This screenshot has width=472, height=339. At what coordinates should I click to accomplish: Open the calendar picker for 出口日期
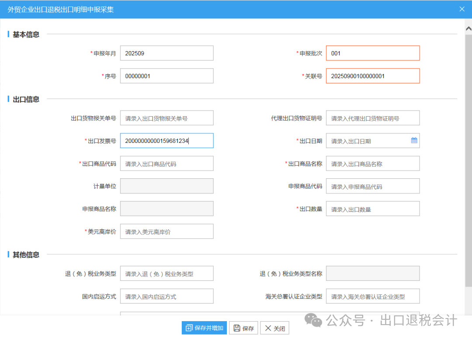click(413, 140)
